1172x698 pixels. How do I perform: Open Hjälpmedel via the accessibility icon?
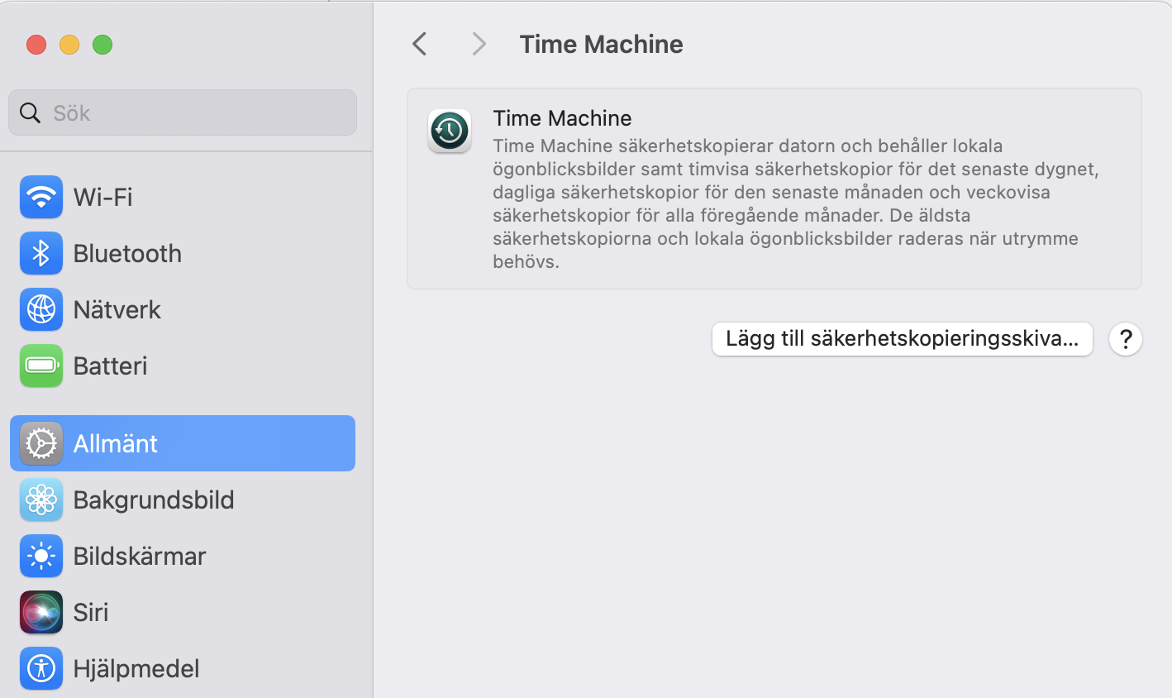coord(41,668)
